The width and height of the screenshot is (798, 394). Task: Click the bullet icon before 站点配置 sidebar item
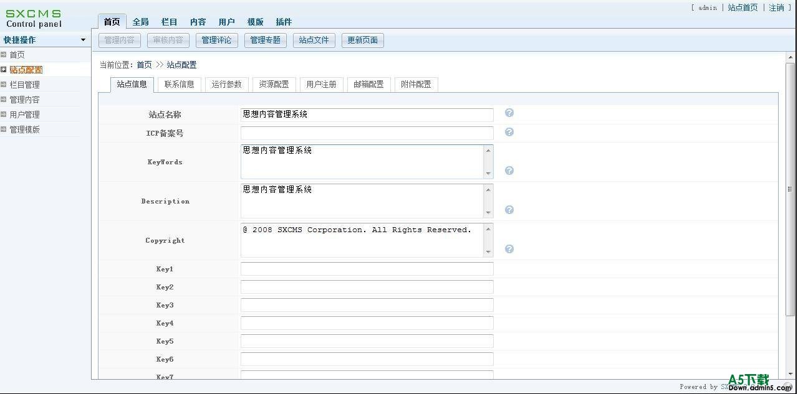(x=3, y=70)
